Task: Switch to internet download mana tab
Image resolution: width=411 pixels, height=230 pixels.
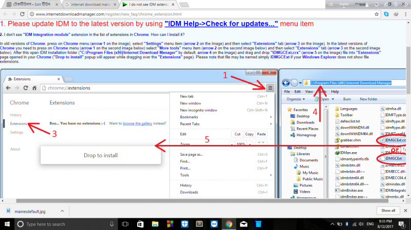Action: click(90, 5)
